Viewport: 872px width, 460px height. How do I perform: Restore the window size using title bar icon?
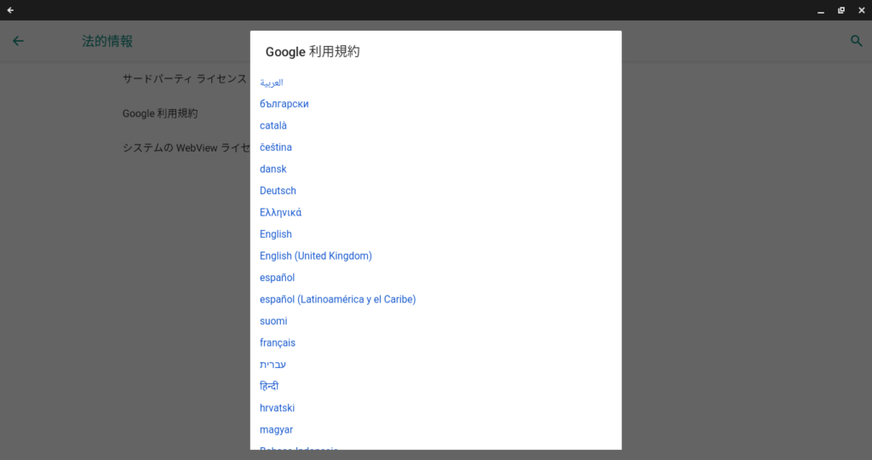click(x=841, y=10)
